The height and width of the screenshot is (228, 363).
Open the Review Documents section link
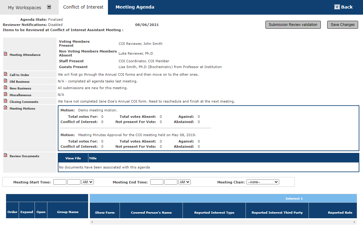point(24,156)
